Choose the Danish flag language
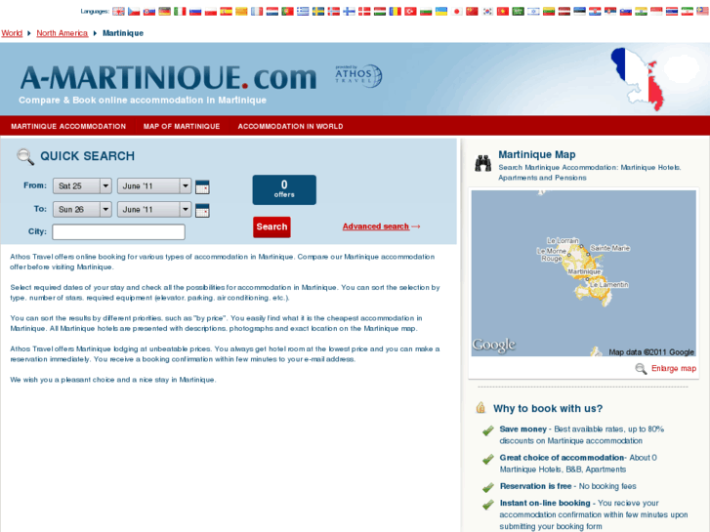The height and width of the screenshot is (532, 710). pyautogui.click(x=364, y=12)
